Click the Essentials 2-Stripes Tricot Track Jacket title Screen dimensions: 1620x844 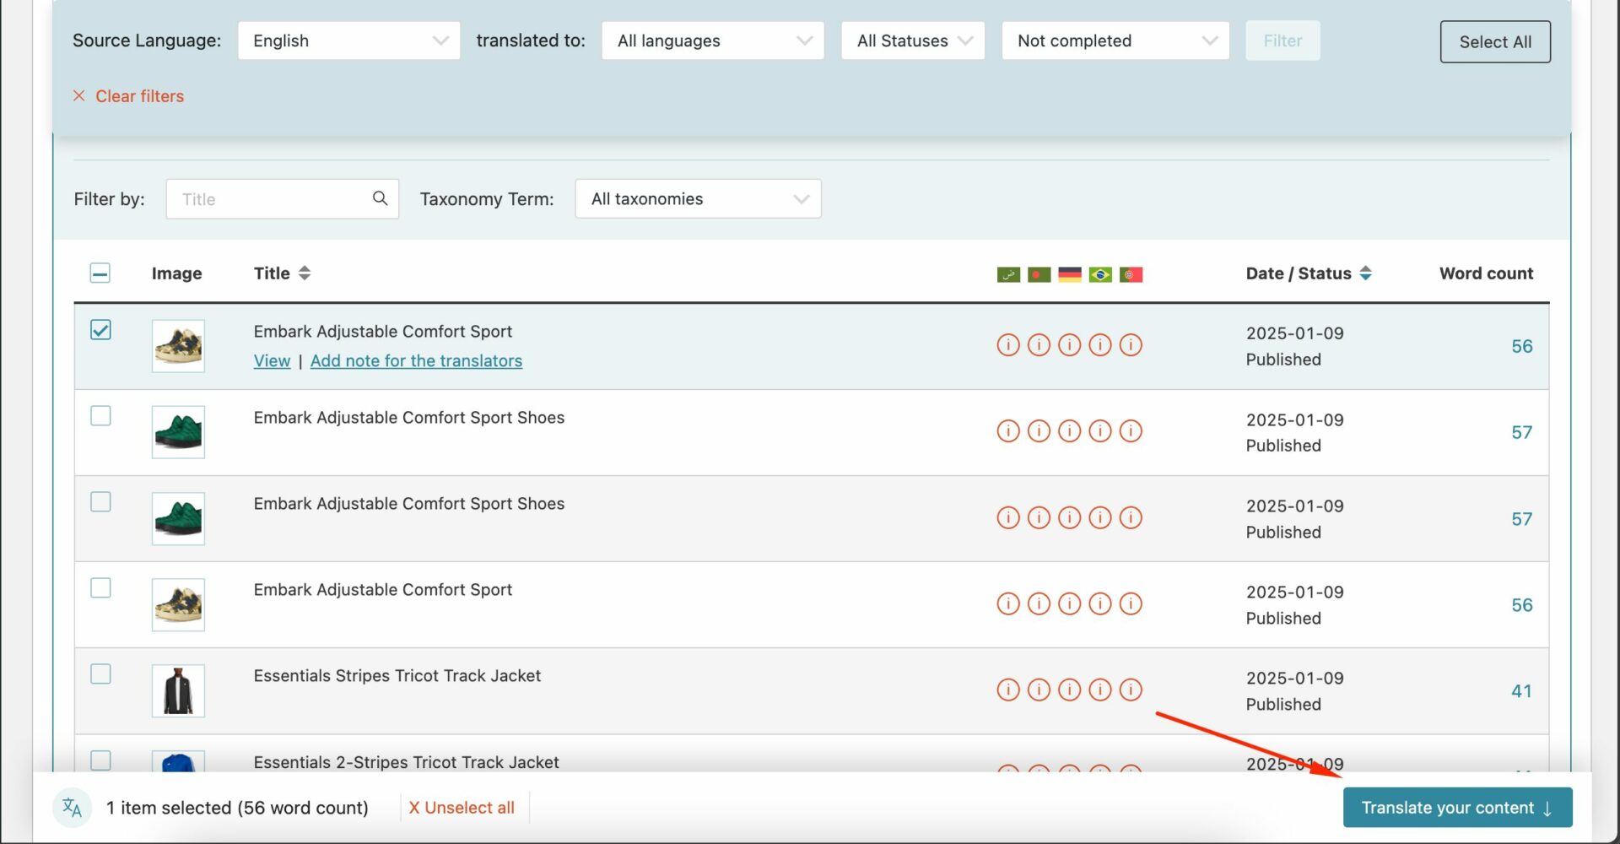[406, 762]
